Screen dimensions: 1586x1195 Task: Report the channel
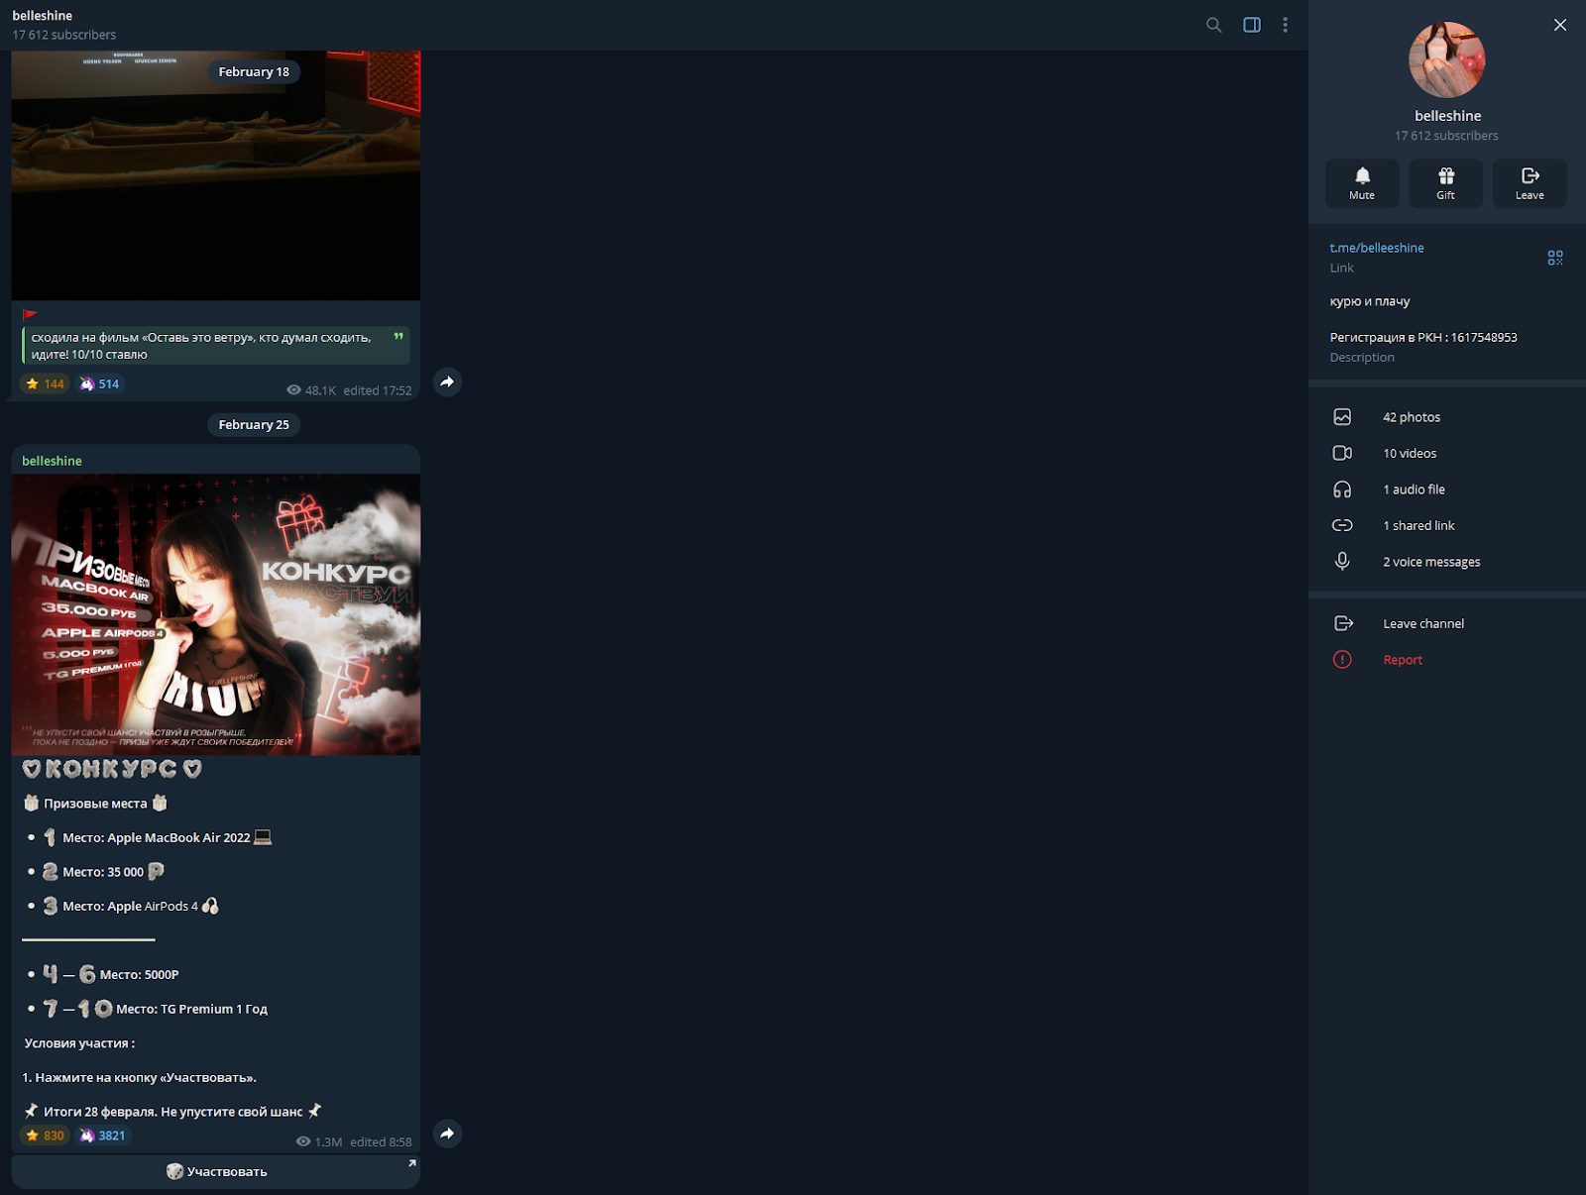click(1402, 660)
